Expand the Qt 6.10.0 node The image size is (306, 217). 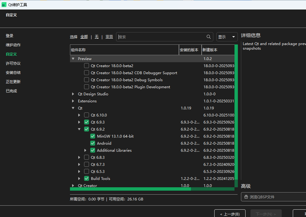click(79, 115)
